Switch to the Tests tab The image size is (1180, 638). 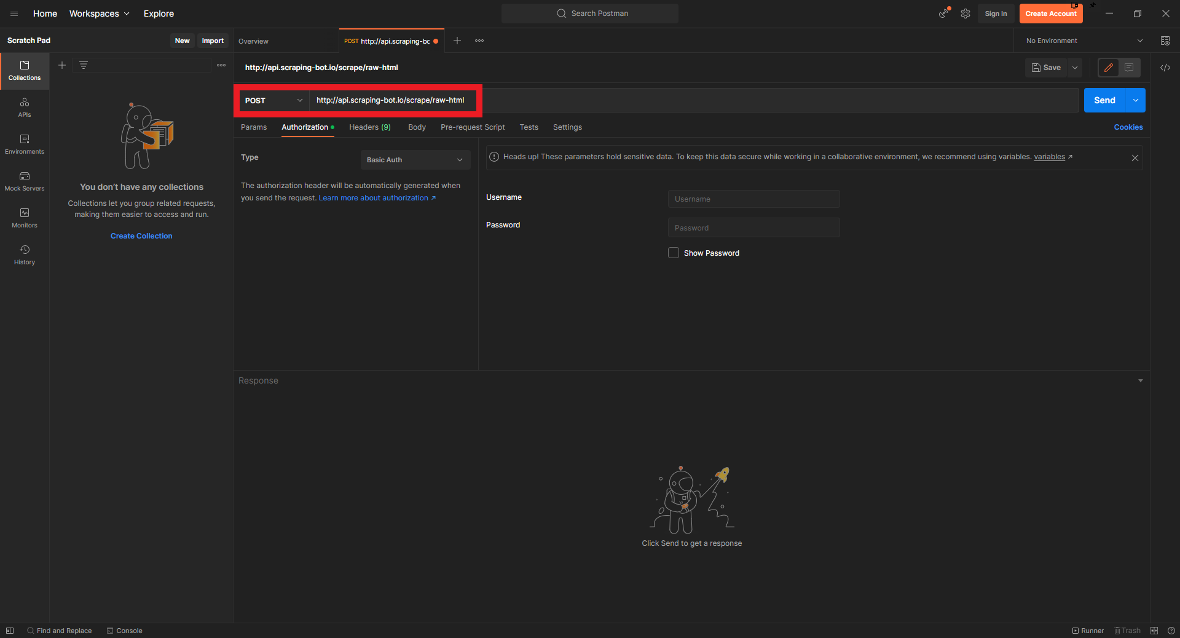pyautogui.click(x=529, y=127)
